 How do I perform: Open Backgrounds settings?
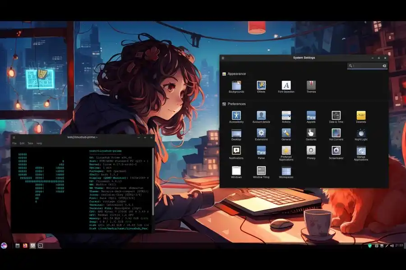pos(236,85)
